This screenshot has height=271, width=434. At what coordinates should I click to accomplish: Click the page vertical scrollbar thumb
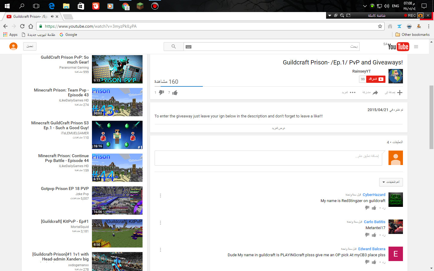tap(431, 117)
